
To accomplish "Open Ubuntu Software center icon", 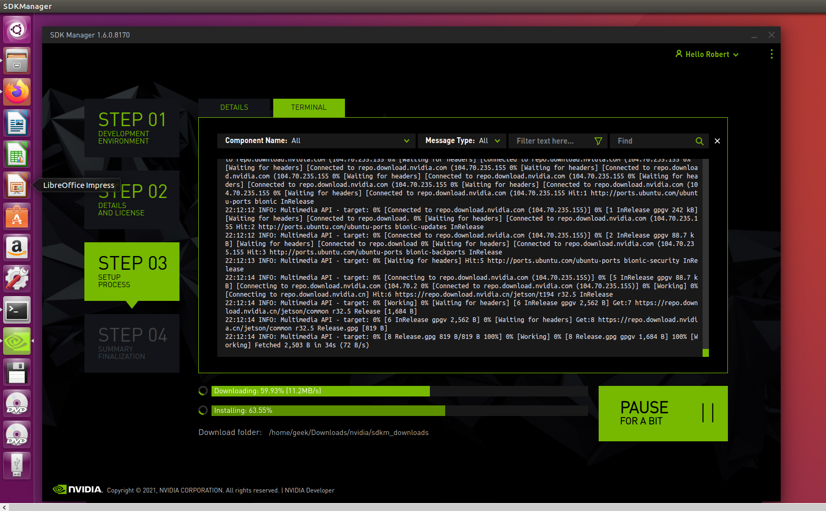I will 17,216.
